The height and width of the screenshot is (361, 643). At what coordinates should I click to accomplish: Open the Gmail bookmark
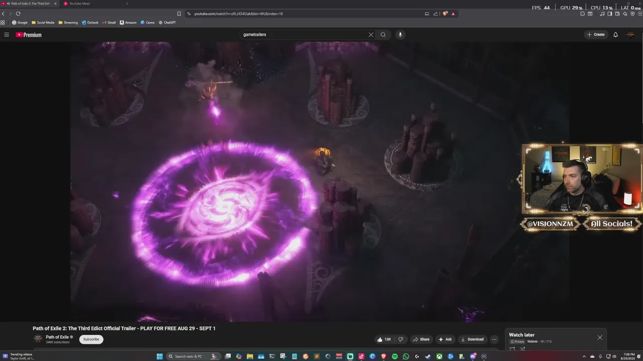[x=109, y=23]
